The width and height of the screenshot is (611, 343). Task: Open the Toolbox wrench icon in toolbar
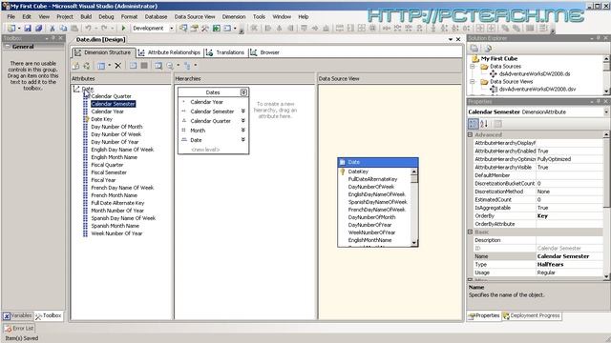(205, 29)
